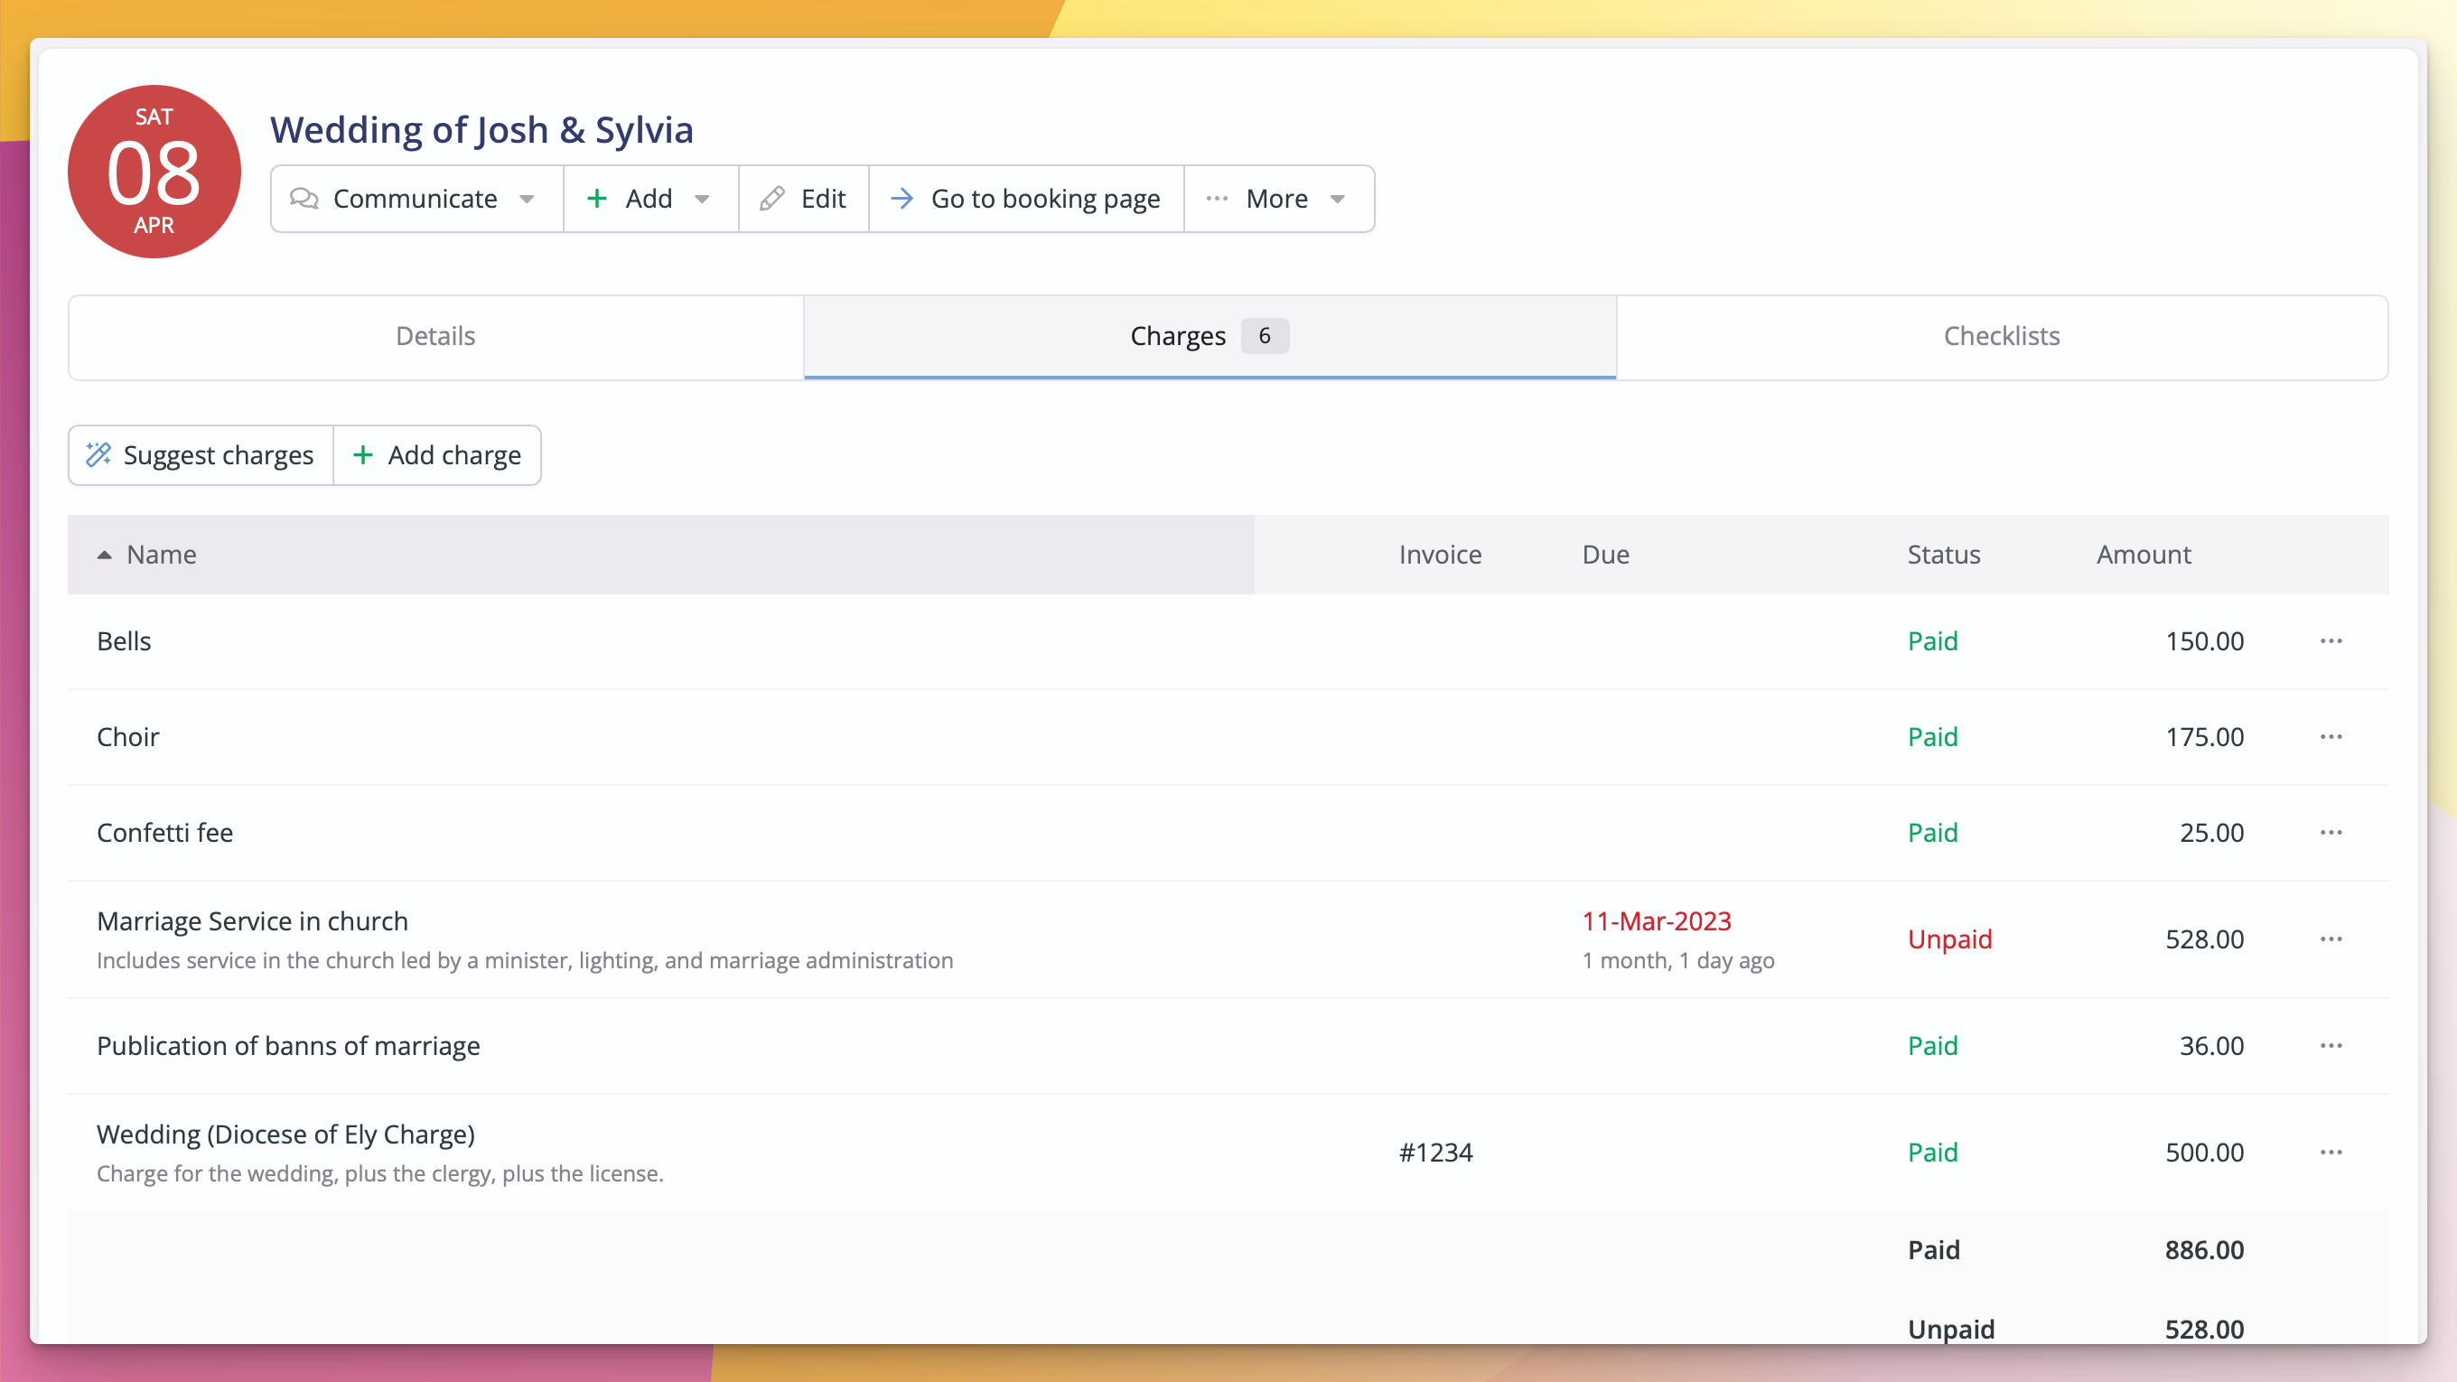Image resolution: width=2457 pixels, height=1382 pixels.
Task: Select the Confetti fee charge name
Action: coord(165,833)
